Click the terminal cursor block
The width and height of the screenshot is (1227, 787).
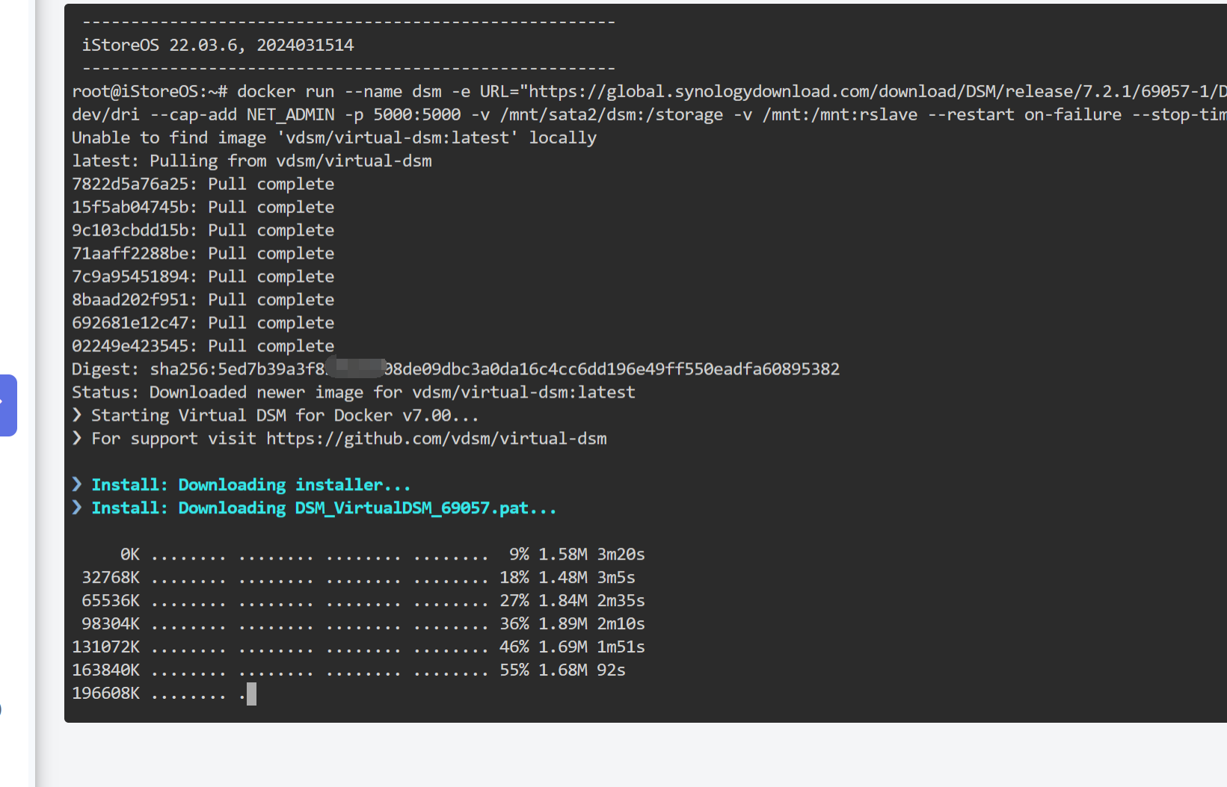(x=252, y=694)
